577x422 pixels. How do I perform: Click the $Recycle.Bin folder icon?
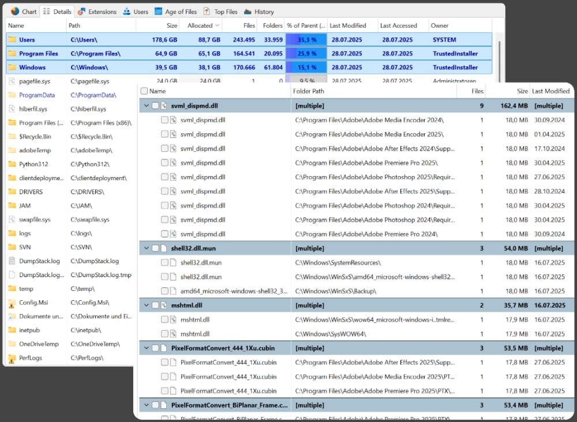point(12,136)
